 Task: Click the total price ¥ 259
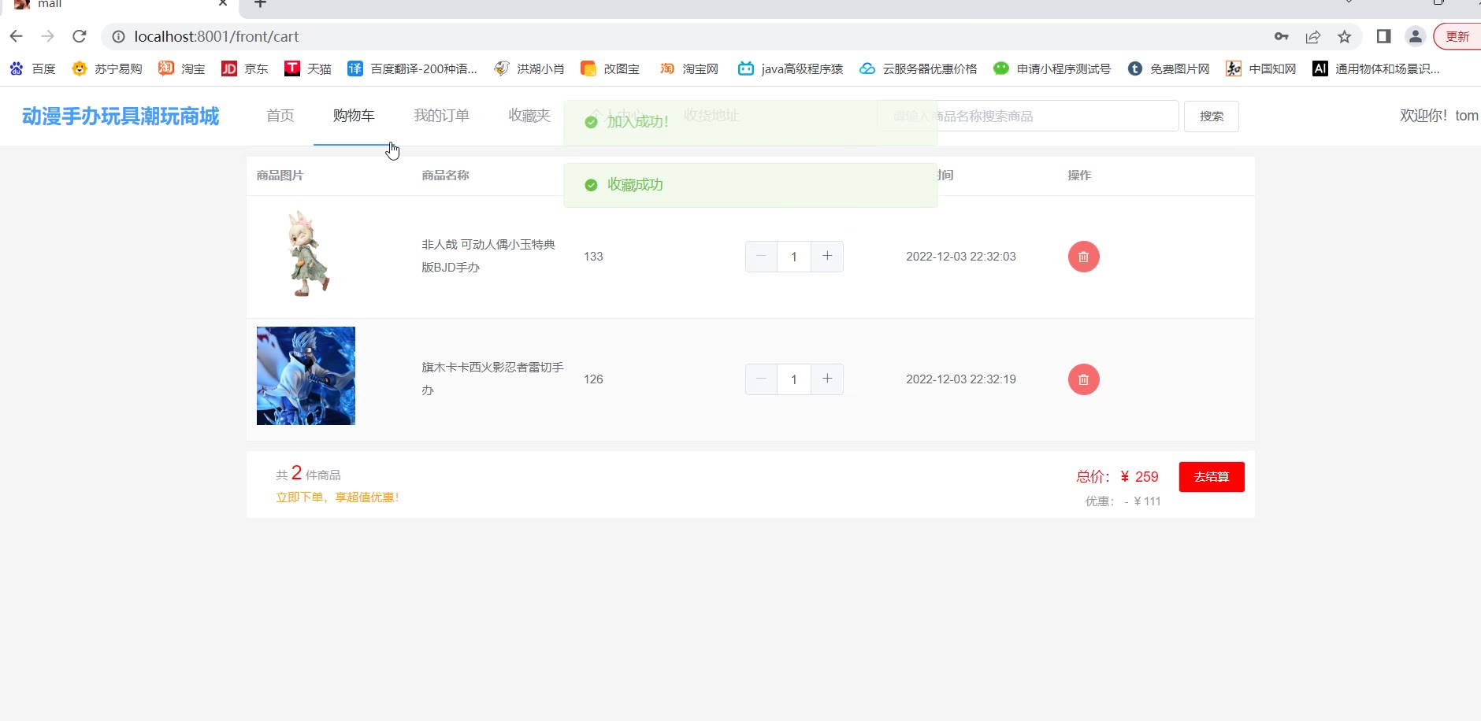1139,477
